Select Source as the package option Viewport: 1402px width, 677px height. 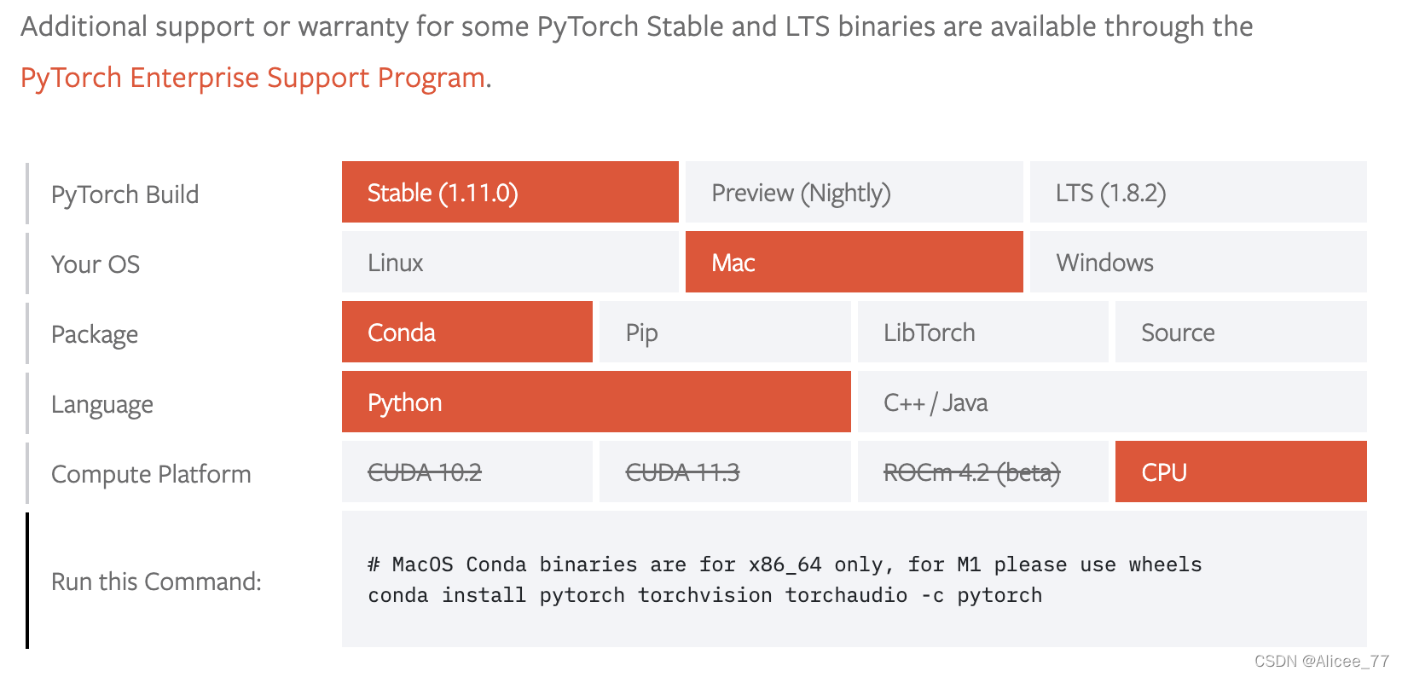tap(1240, 333)
